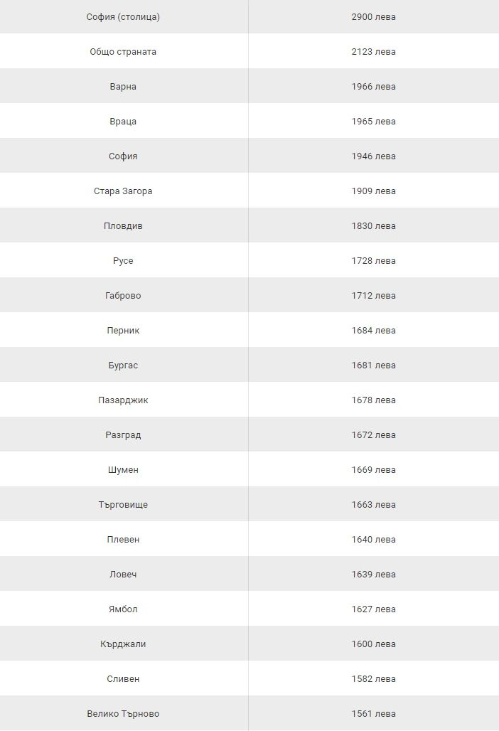The image size is (499, 731).
Task: Click the Стара Загора cell
Action: click(x=123, y=191)
